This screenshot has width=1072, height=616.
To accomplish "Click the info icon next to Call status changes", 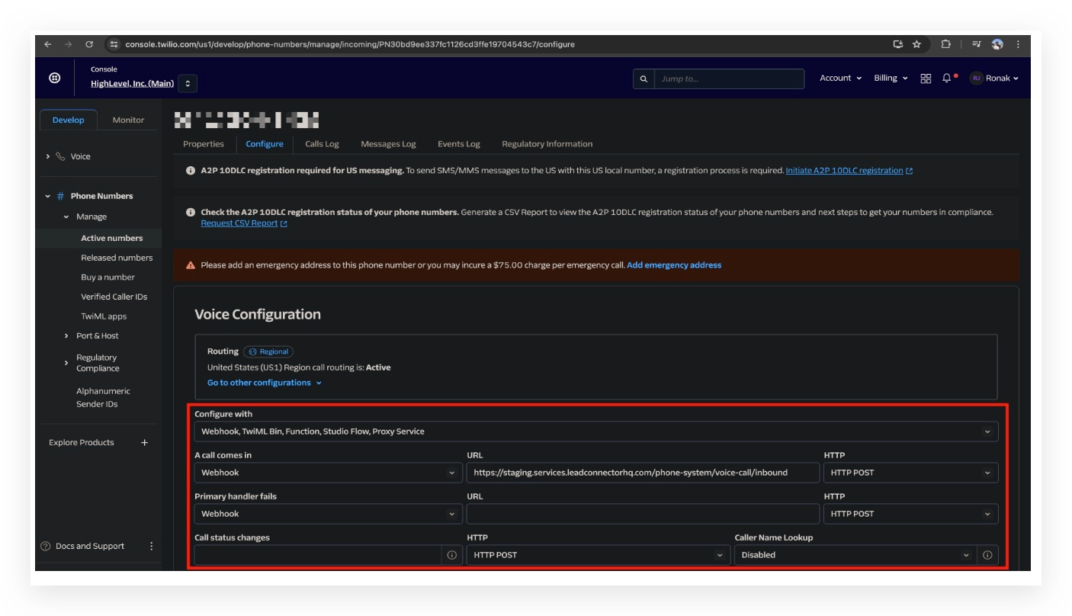I will coord(451,555).
